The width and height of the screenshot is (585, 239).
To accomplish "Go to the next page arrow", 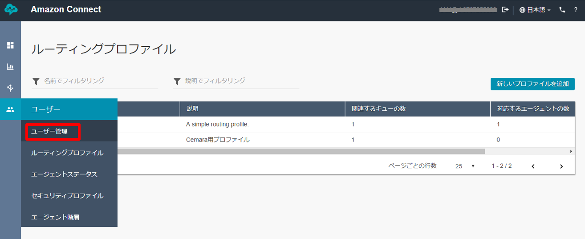I will click(561, 166).
